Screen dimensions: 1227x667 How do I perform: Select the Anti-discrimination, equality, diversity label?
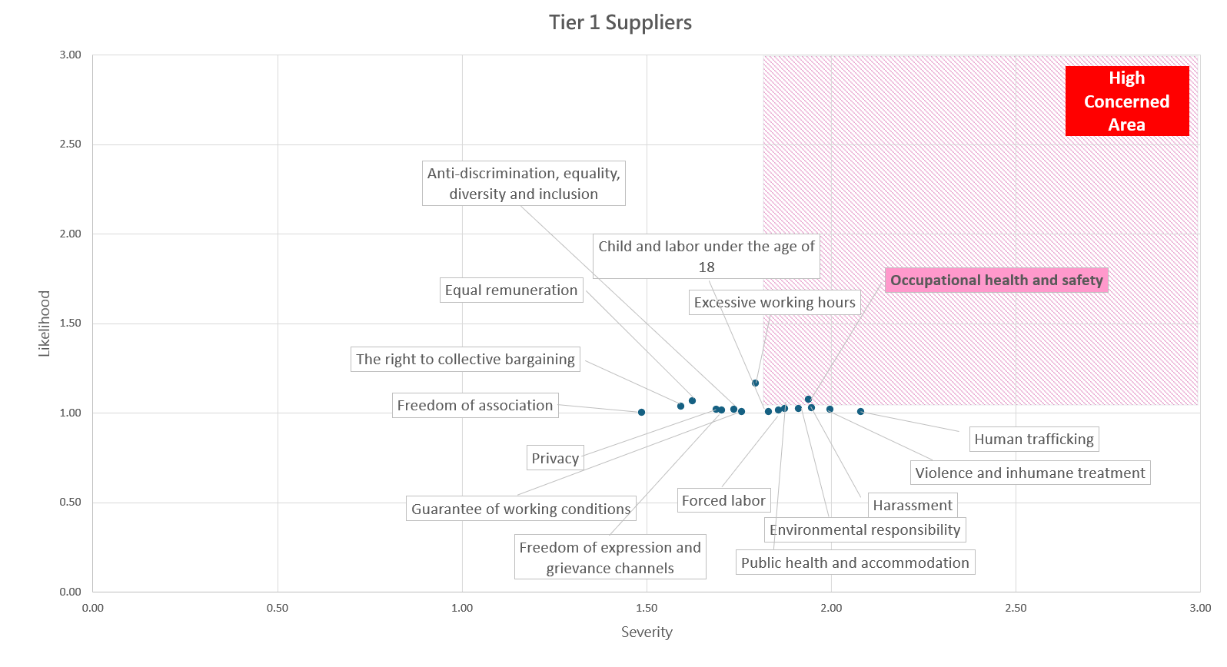click(524, 184)
